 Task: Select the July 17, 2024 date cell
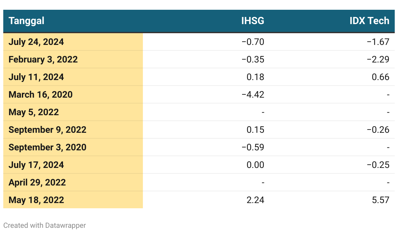tap(36, 165)
